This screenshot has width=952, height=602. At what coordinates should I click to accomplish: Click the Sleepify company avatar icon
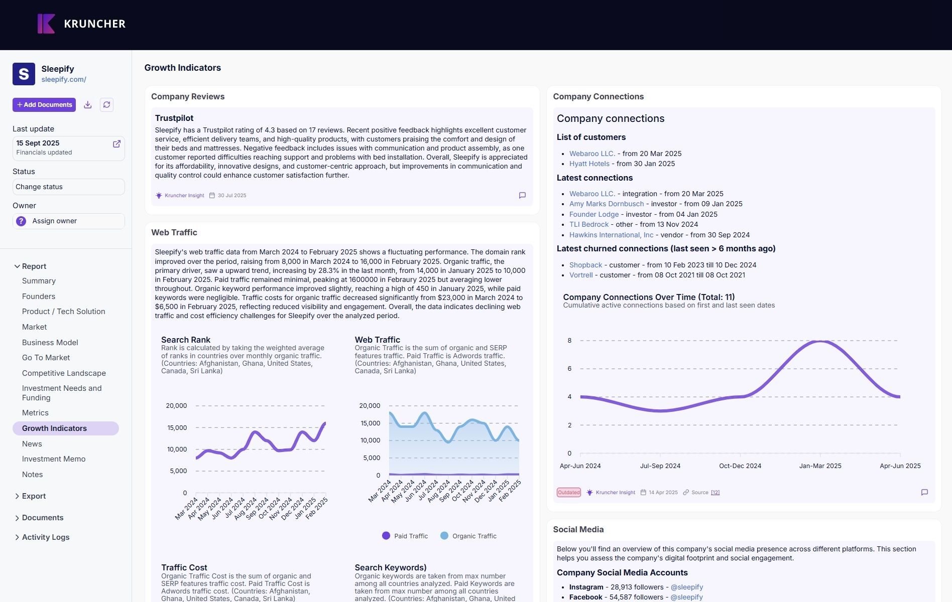[24, 74]
